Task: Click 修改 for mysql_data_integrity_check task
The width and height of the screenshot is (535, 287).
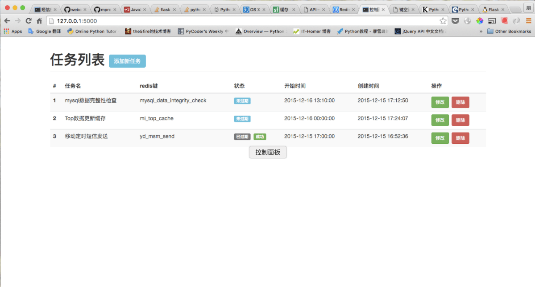Action: pos(440,102)
